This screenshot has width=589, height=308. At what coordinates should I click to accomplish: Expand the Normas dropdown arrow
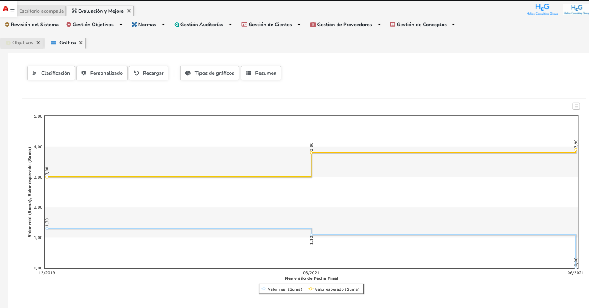(x=163, y=25)
